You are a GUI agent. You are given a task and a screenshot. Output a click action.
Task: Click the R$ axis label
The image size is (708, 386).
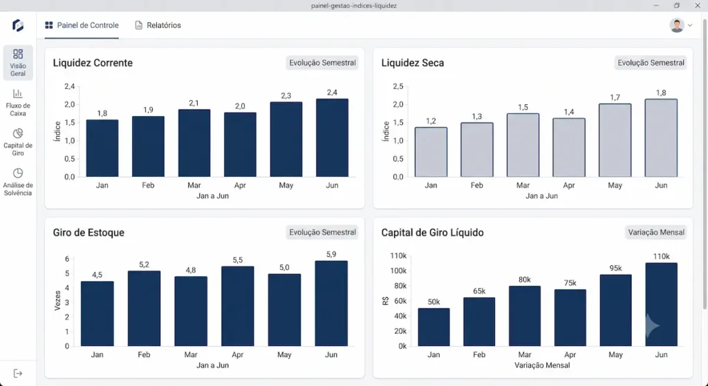385,301
